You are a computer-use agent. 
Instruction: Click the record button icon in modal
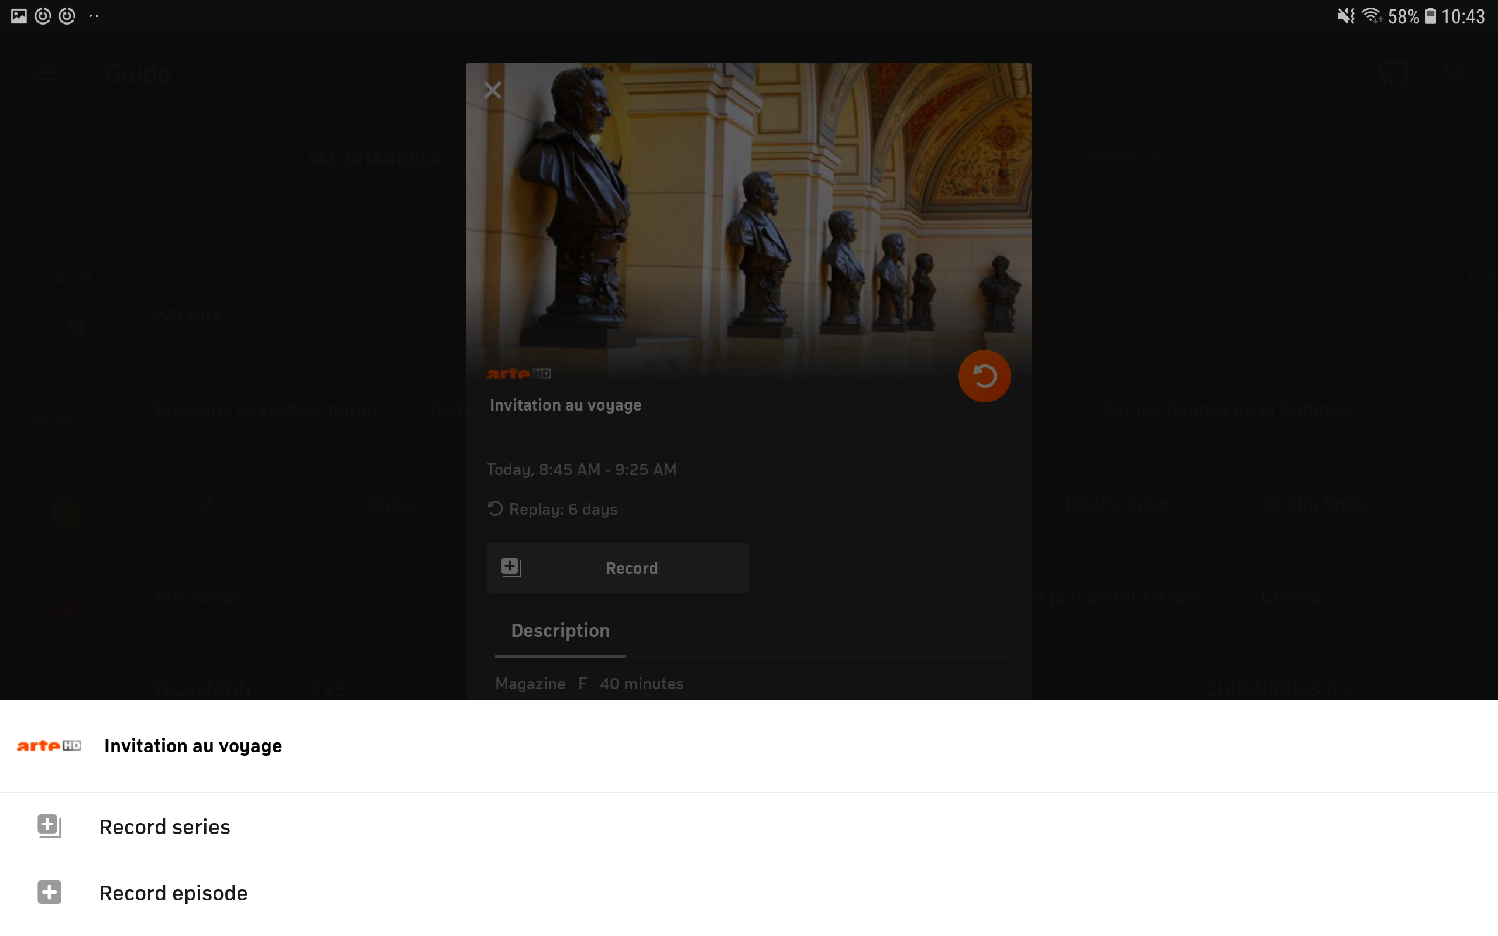pyautogui.click(x=510, y=565)
